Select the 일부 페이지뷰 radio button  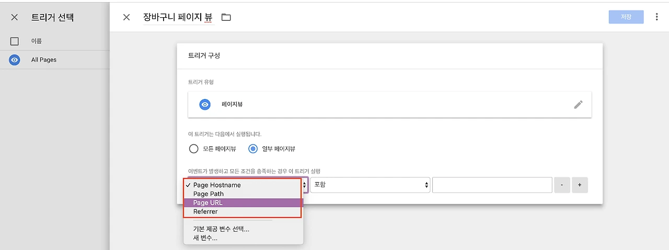pyautogui.click(x=253, y=149)
